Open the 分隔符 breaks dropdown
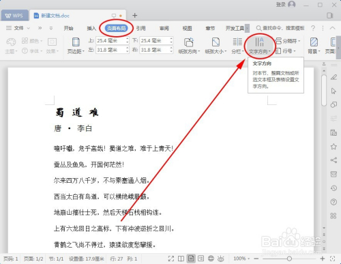Viewport: 341px width, 264px height. click(288, 41)
